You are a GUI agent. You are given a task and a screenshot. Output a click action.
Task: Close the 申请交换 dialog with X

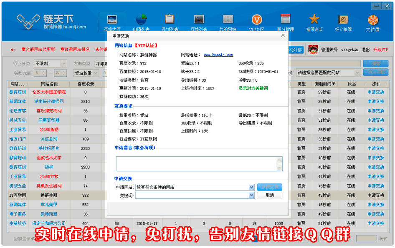283,35
